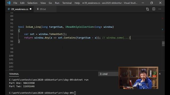Open the Go menu
Image resolution: width=170 pixels, height=95 pixels.
[50, 3]
